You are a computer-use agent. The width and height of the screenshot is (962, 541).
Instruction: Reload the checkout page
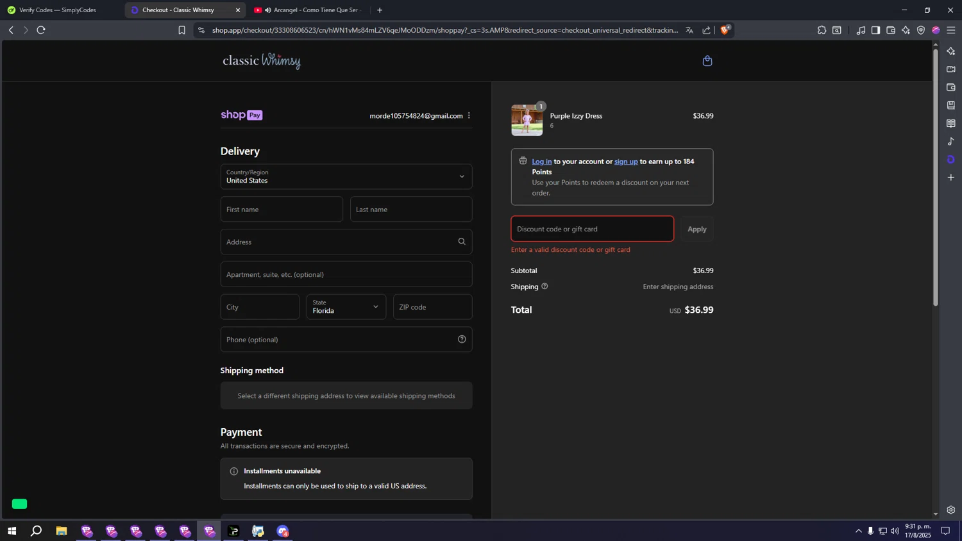(41, 30)
